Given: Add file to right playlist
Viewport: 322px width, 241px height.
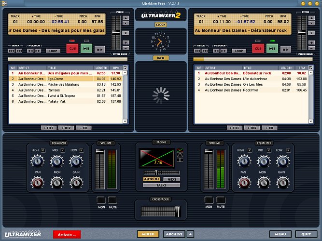Looking at the screenshot, I should (x=235, y=128).
